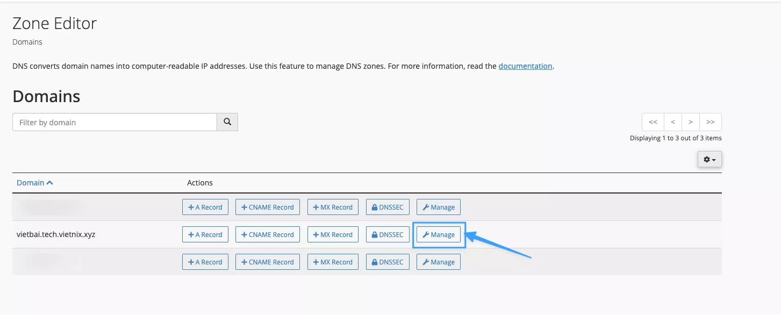Go to first page of domains
The width and height of the screenshot is (781, 315).
[653, 122]
